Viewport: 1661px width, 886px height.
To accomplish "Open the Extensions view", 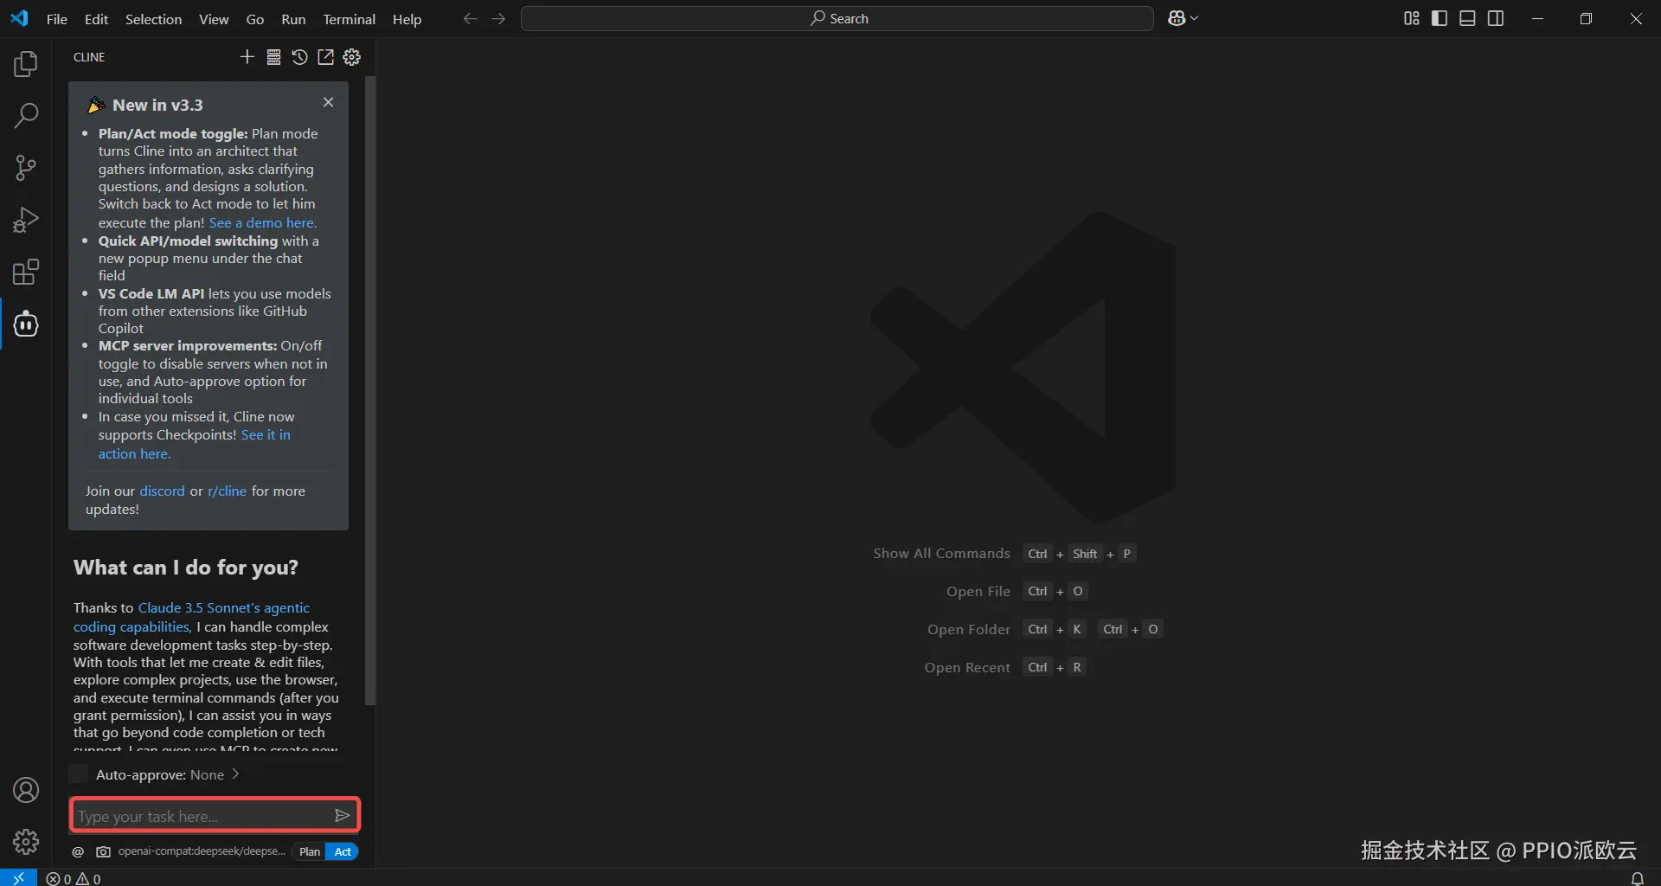I will pos(26,273).
